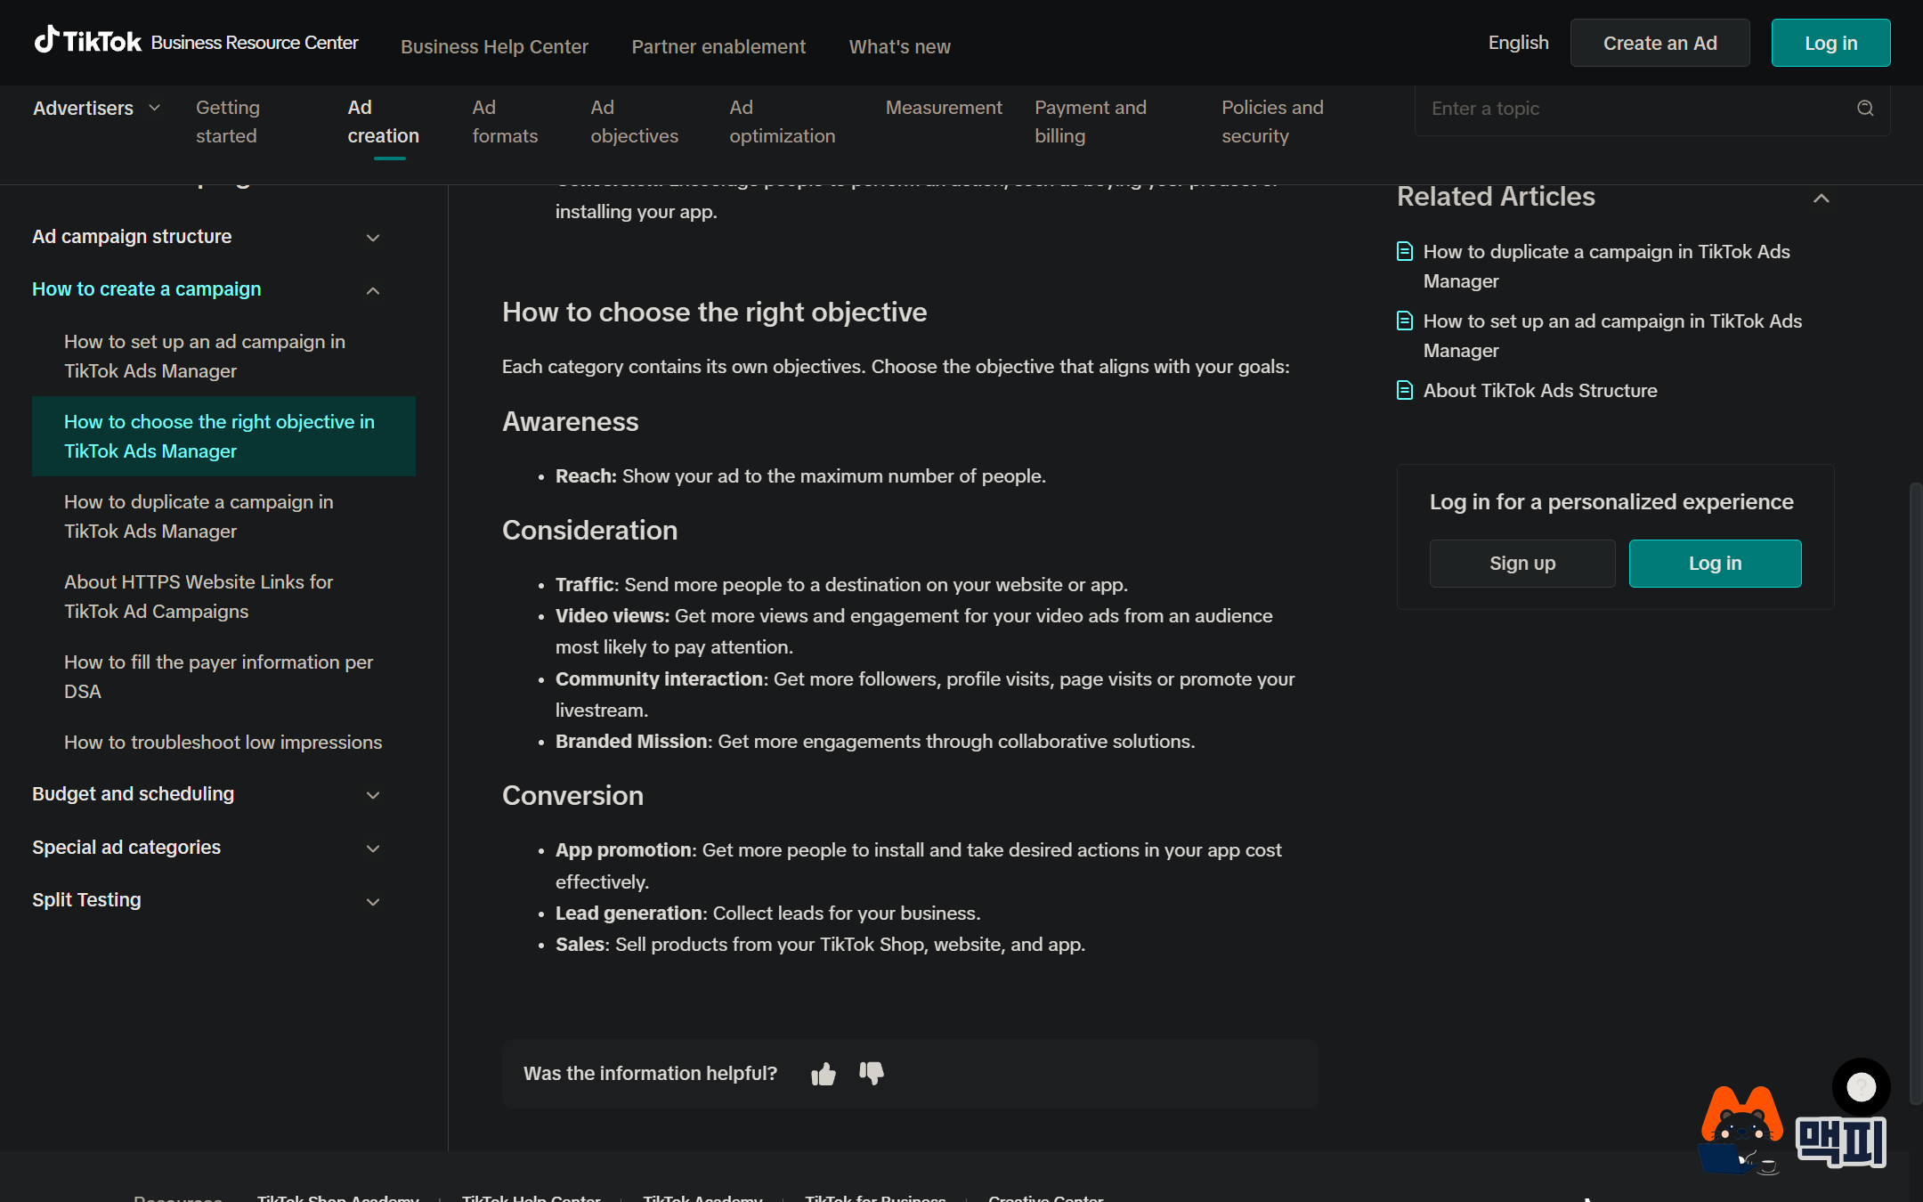The height and width of the screenshot is (1202, 1923).
Task: Expand Budget and scheduling section
Action: (x=373, y=795)
